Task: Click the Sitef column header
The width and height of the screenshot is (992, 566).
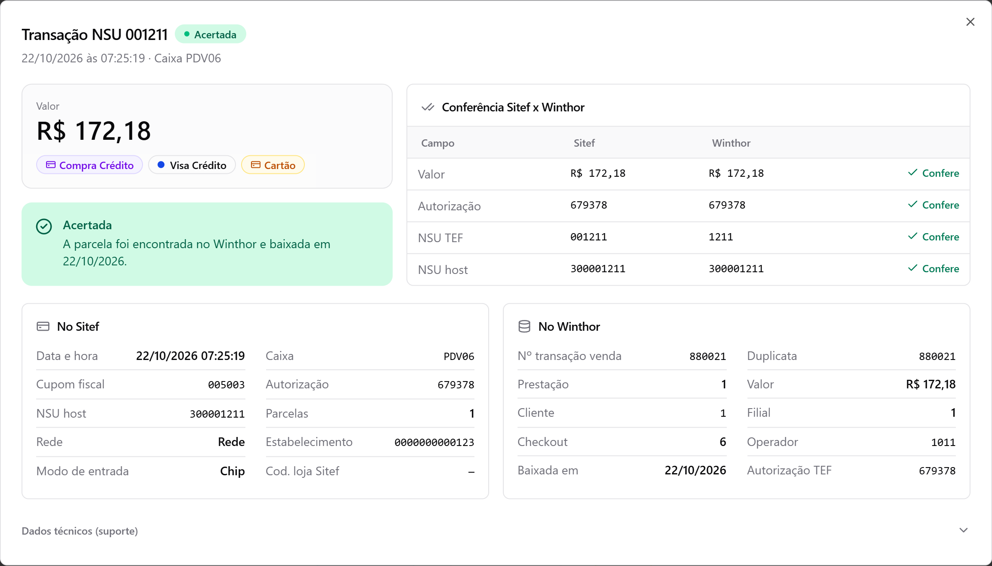Action: 584,143
